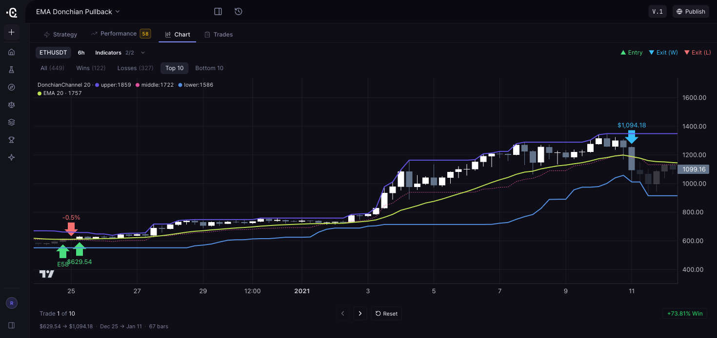Click the Reset chart button
Image resolution: width=717 pixels, height=338 pixels.
point(386,314)
